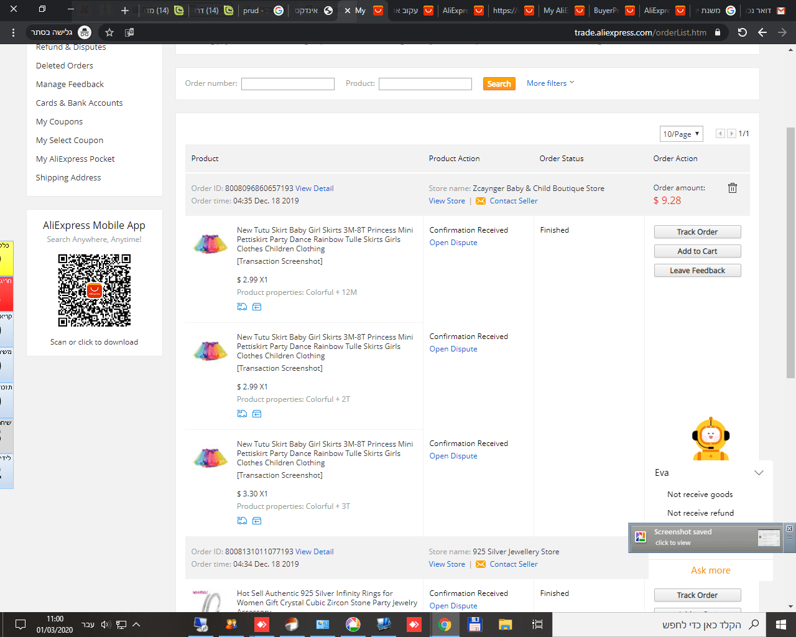
Task: Open Deleted Orders in sidebar
Action: [65, 65]
